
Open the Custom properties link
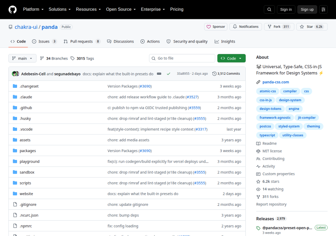pyautogui.click(x=278, y=174)
